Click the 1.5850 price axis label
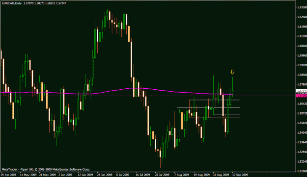This screenshot has width=307, height=177. (302, 75)
